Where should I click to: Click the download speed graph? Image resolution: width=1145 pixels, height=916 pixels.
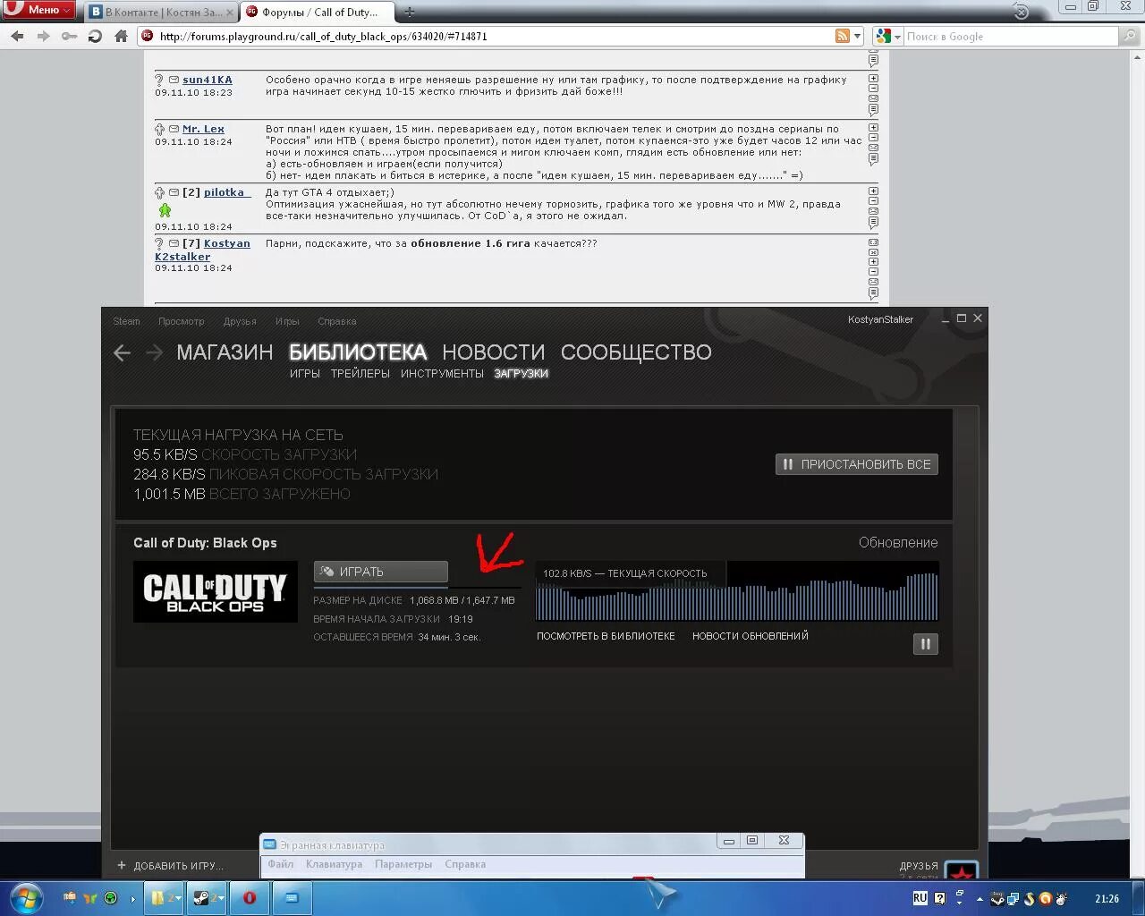coord(737,591)
